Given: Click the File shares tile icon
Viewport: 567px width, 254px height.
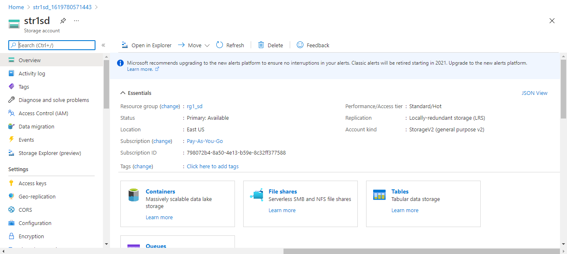Looking at the screenshot, I should click(x=257, y=195).
